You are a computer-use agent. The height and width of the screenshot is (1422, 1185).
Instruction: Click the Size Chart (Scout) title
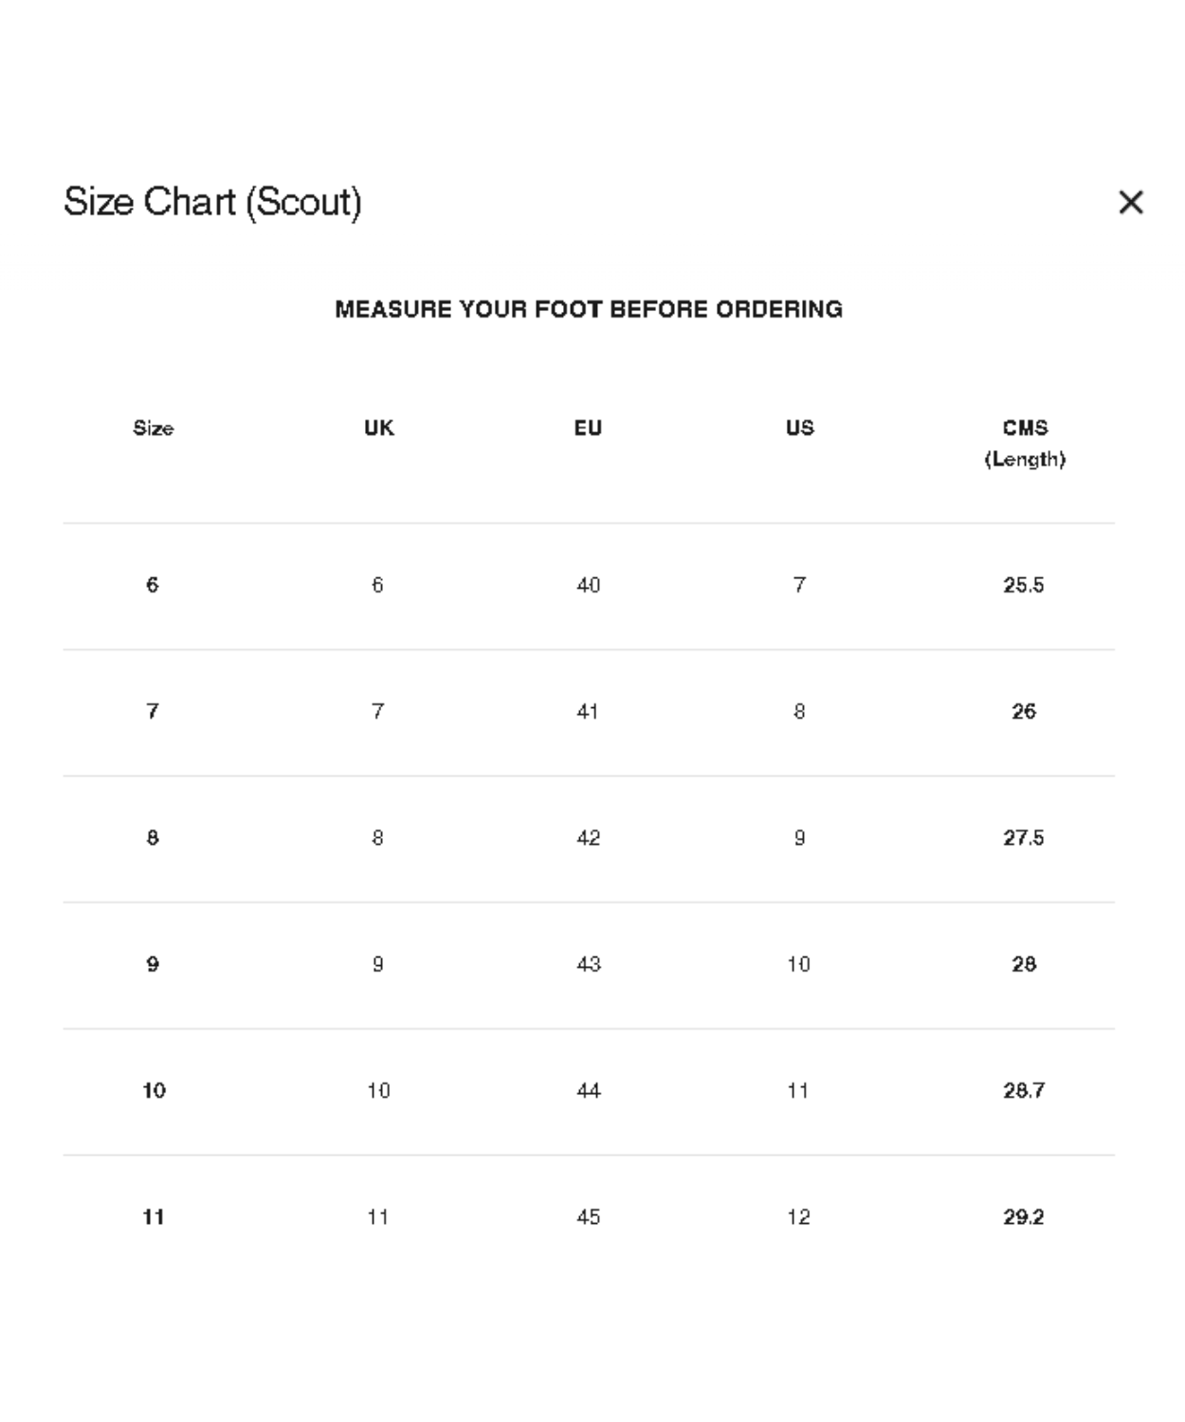pos(212,202)
